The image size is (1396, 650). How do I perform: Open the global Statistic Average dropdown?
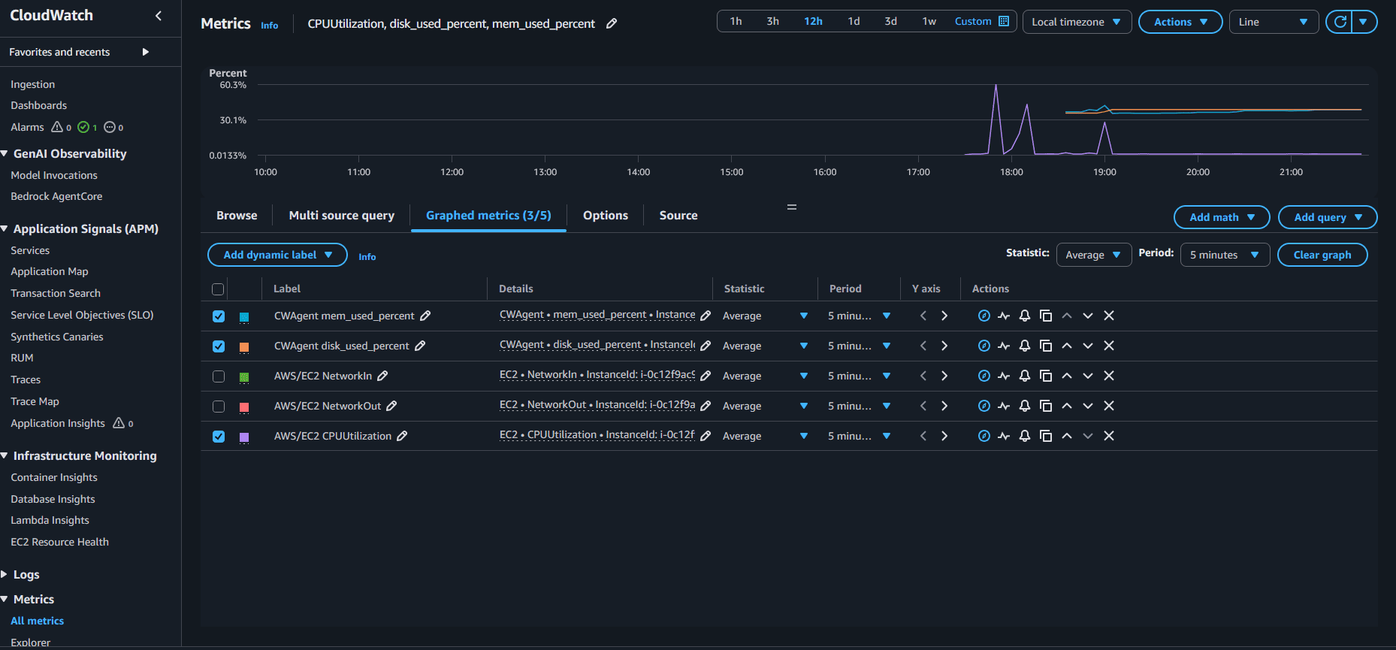point(1093,255)
